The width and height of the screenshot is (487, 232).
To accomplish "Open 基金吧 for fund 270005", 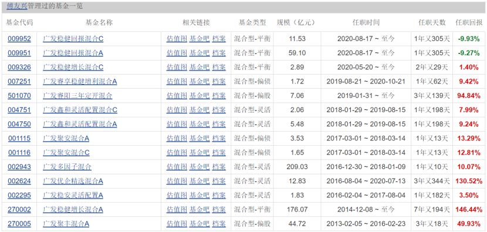I will 199,224.
